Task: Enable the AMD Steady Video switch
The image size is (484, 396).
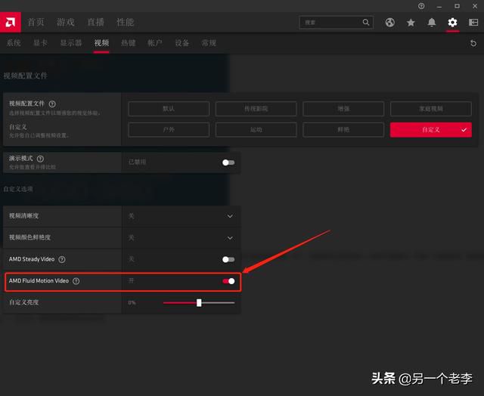Action: point(228,259)
